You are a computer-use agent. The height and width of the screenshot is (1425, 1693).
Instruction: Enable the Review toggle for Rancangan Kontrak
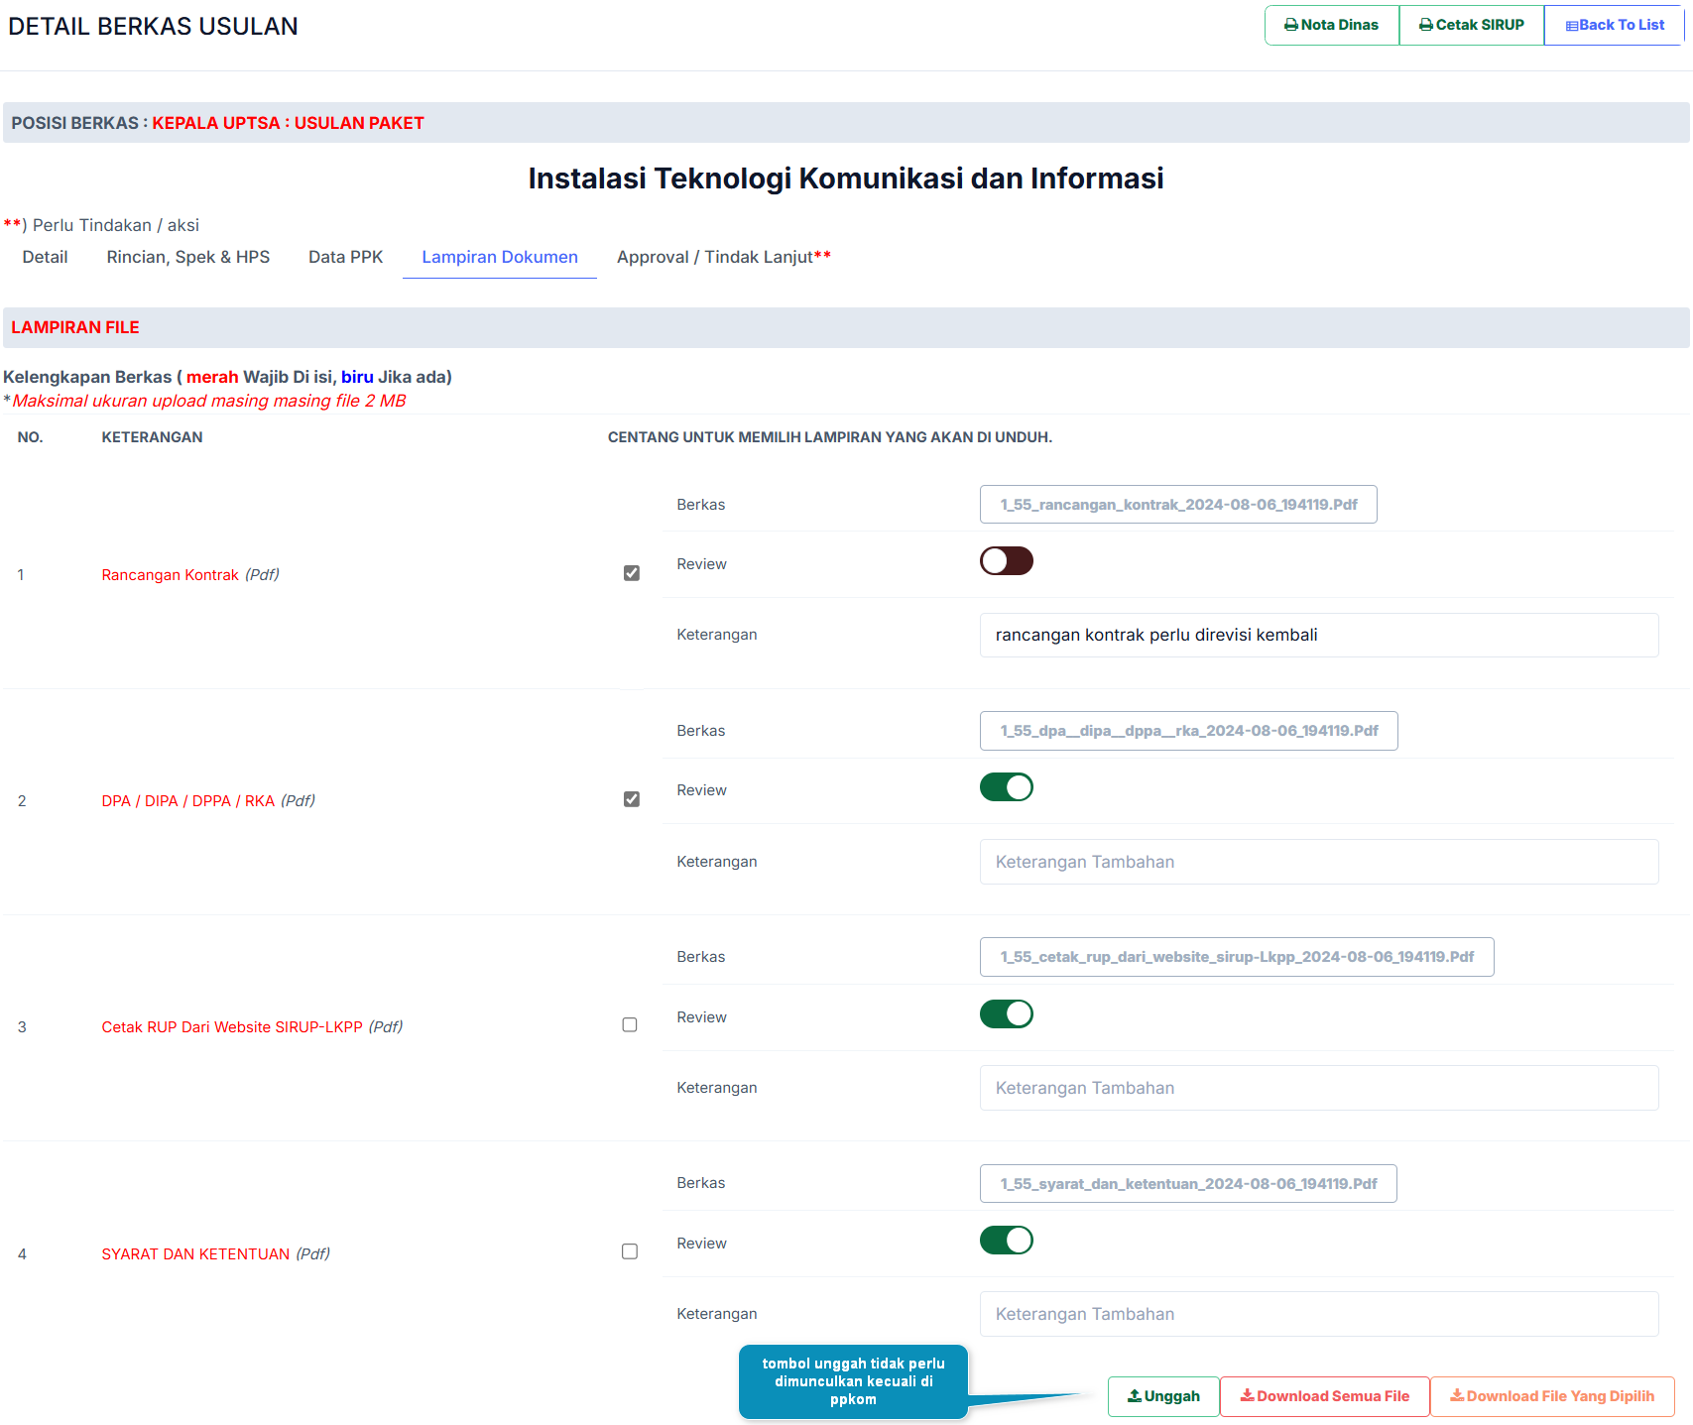point(1006,561)
